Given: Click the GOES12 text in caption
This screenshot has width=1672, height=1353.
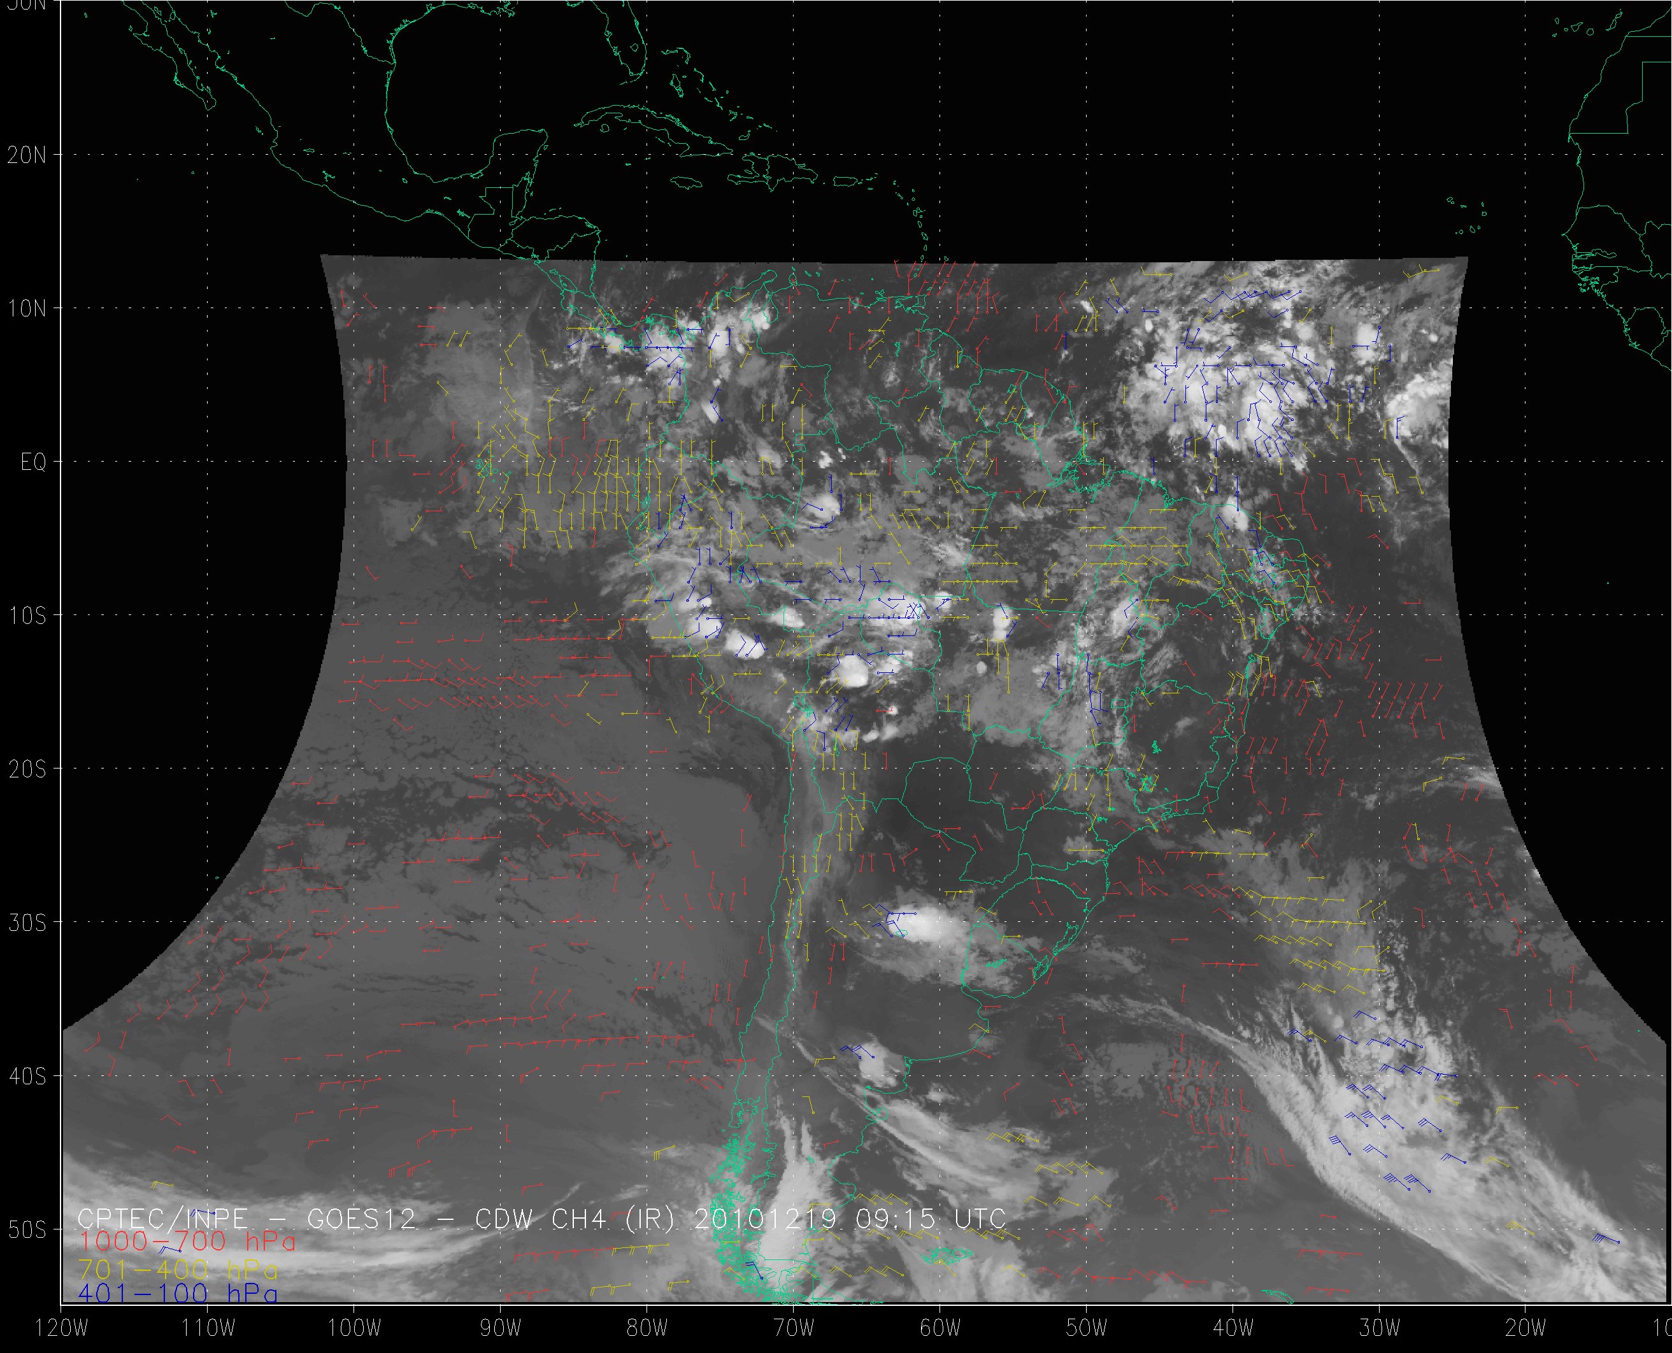Looking at the screenshot, I should tap(362, 1219).
